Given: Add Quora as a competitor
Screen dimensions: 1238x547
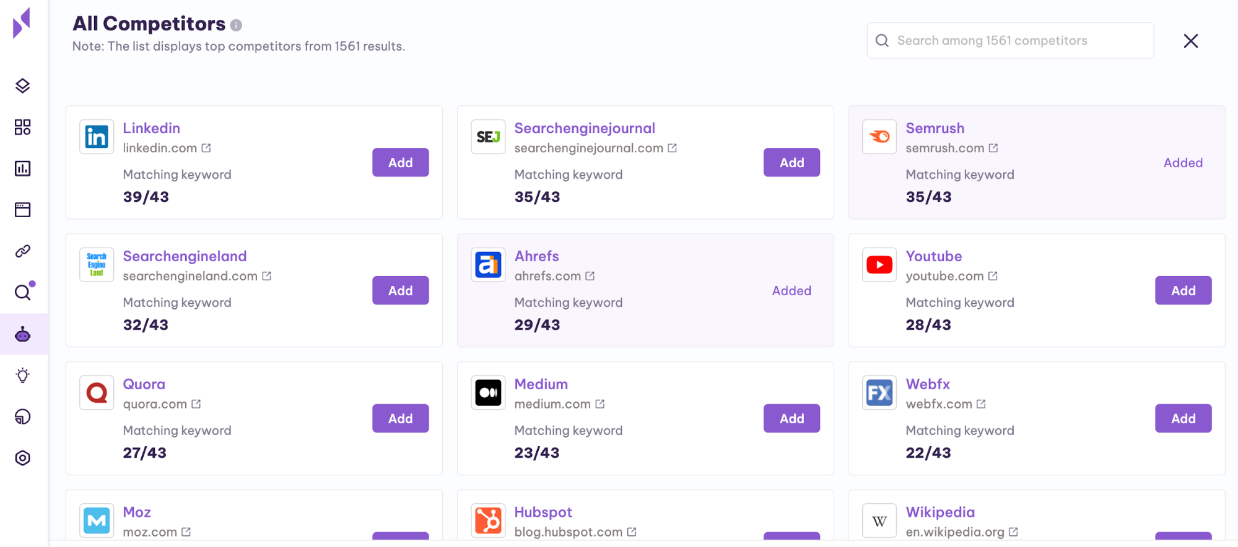Looking at the screenshot, I should click(401, 419).
